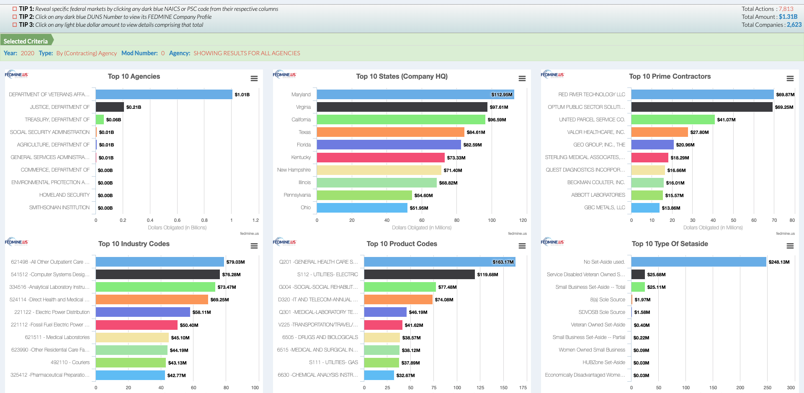
Task: Select the Ohio $51.95M bar
Action: pos(362,208)
